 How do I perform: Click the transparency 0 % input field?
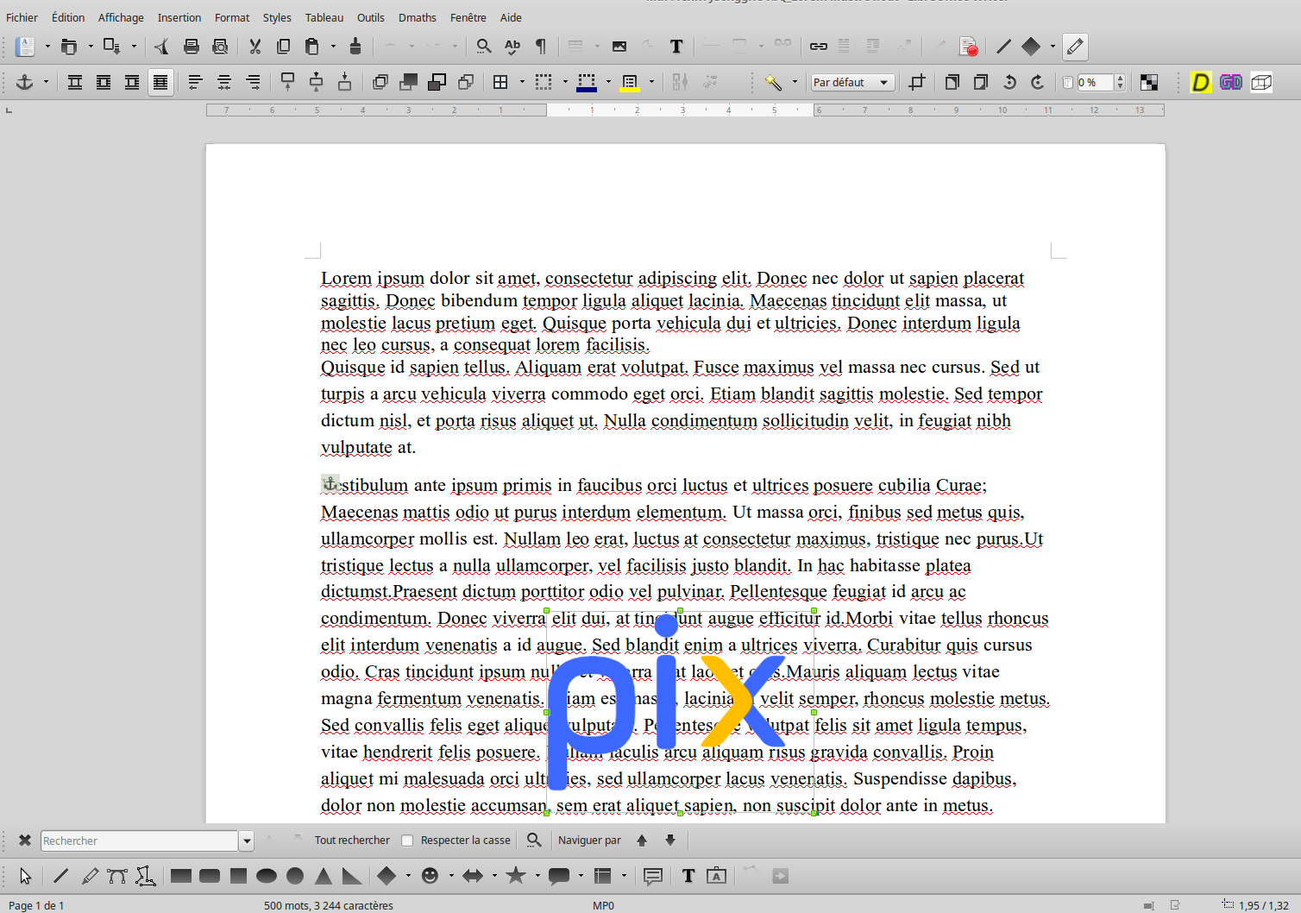(x=1095, y=82)
